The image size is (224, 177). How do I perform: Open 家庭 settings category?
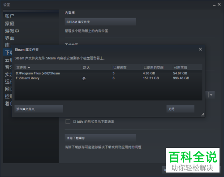click(9, 23)
